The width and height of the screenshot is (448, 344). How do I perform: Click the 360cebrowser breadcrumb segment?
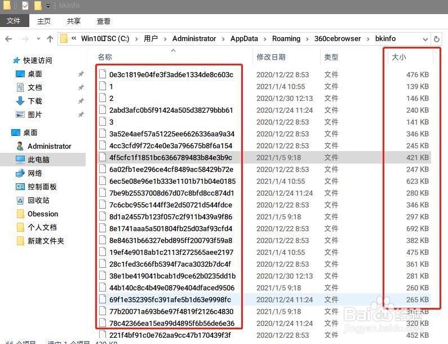point(338,38)
